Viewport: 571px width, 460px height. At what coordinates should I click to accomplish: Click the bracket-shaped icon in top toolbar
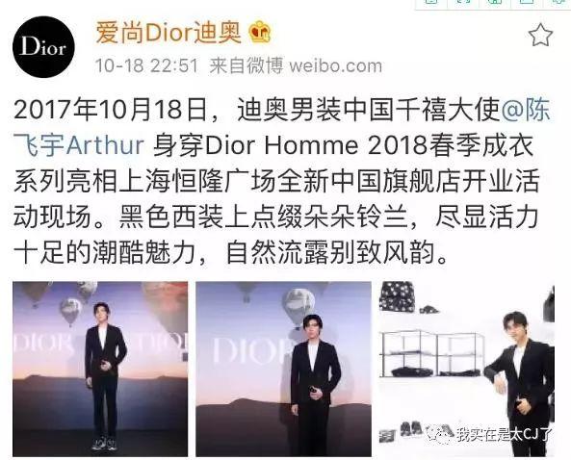click(464, 2)
